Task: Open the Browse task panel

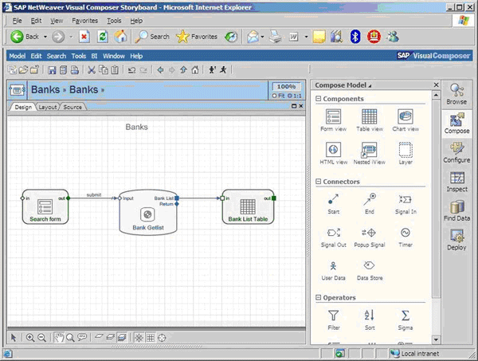Action: (x=456, y=94)
